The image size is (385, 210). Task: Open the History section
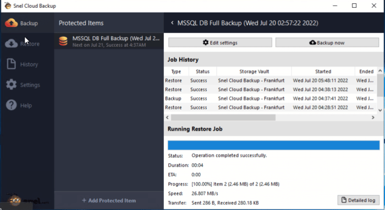[x=27, y=64]
